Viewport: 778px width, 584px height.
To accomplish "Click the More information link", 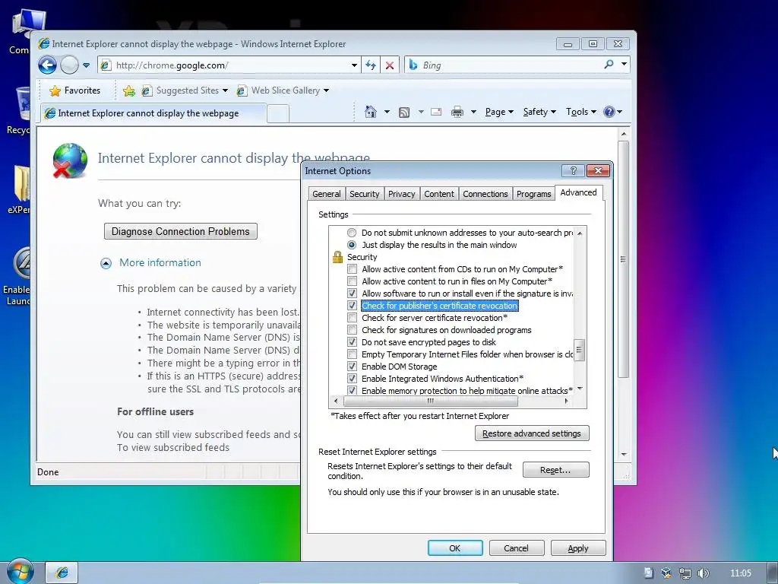I will click(x=160, y=262).
